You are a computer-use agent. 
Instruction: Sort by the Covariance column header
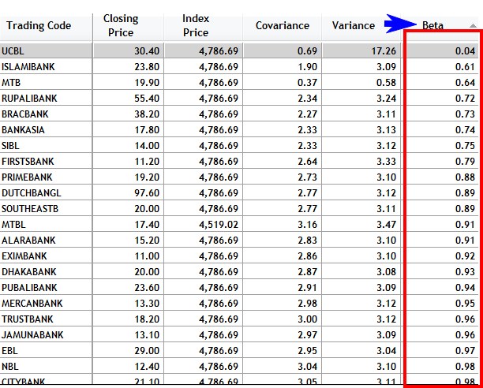click(283, 26)
